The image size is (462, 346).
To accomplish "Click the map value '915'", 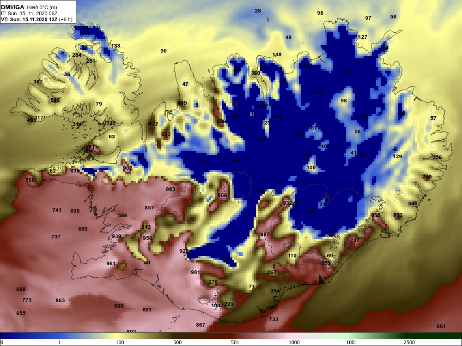I will [x=376, y=215].
